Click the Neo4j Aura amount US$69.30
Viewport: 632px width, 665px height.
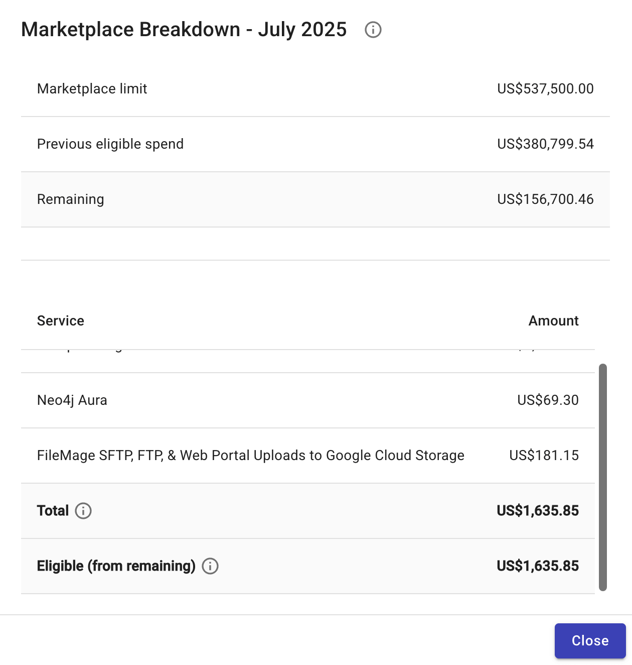point(548,400)
